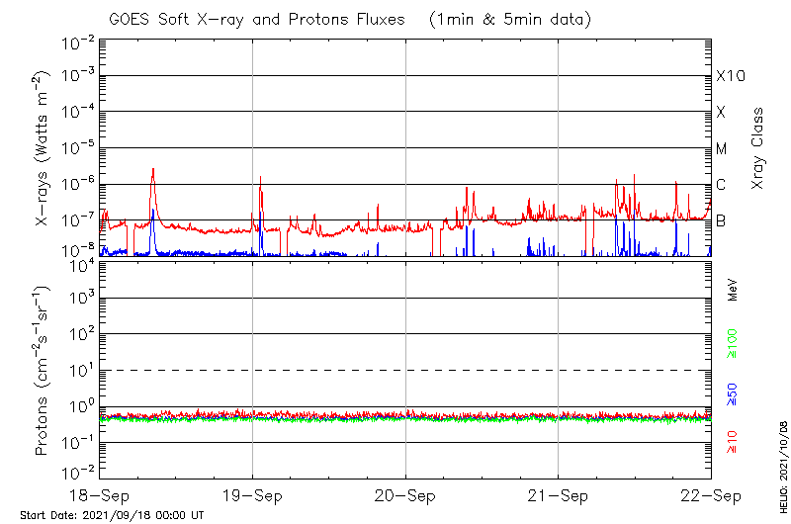Click the red ≥10 MeV legend label
The height and width of the screenshot is (524, 791).
(733, 442)
